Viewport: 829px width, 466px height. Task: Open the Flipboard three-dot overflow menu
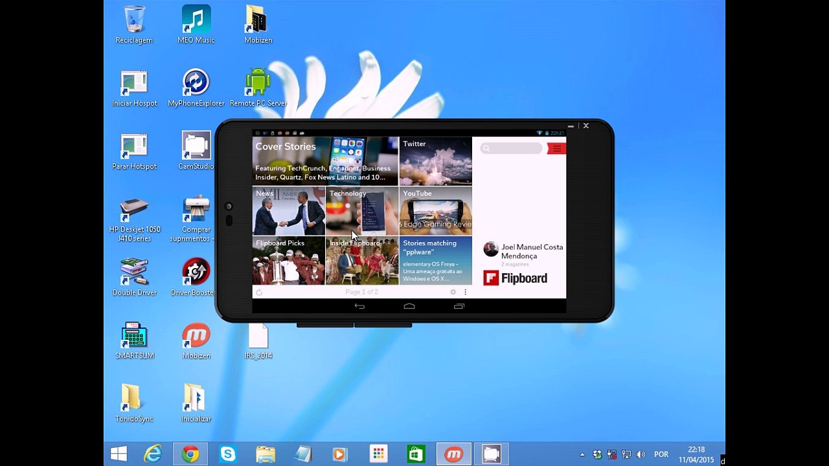point(465,293)
